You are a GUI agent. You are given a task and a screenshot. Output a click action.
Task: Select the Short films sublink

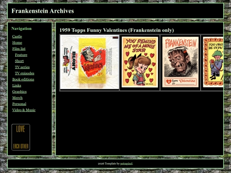19,61
